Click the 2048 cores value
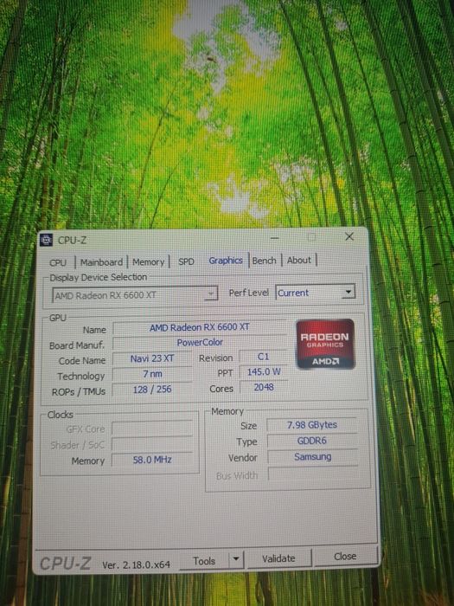Image resolution: width=454 pixels, height=606 pixels. tap(264, 387)
